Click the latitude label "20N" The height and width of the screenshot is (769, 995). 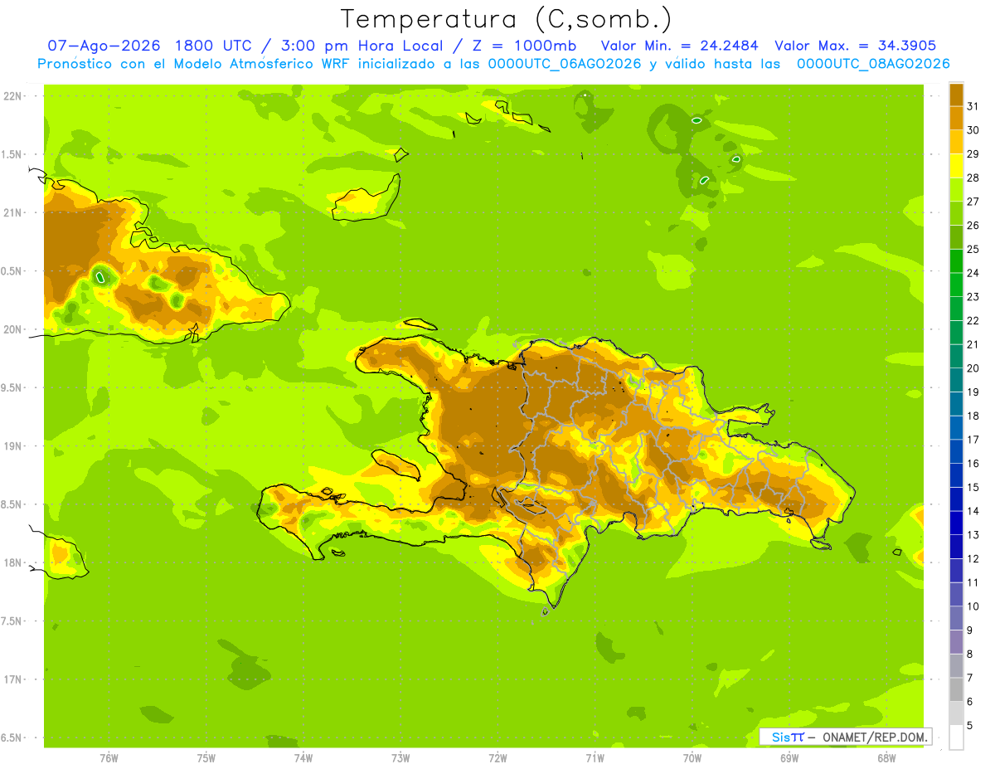[x=13, y=329]
